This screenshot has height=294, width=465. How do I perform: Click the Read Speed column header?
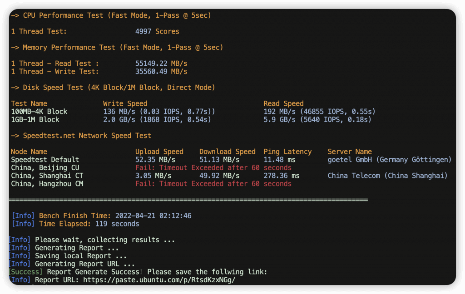pos(283,103)
